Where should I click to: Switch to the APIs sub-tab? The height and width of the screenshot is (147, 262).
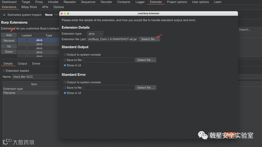coord(45,7)
